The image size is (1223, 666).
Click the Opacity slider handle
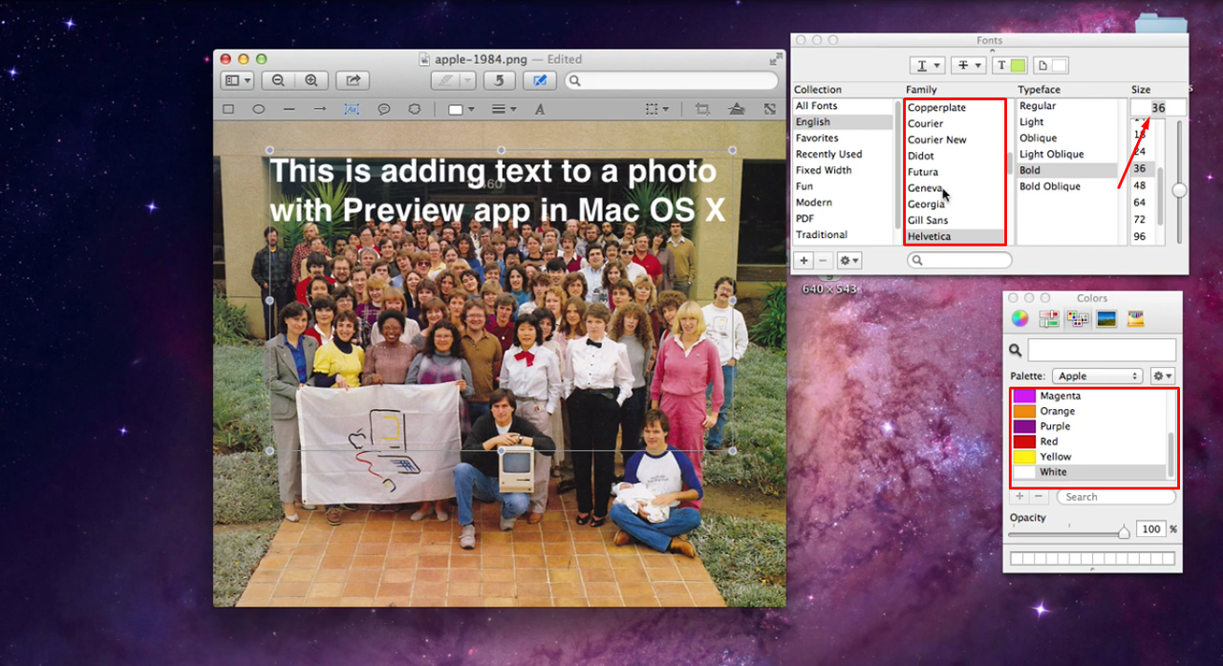point(1125,531)
